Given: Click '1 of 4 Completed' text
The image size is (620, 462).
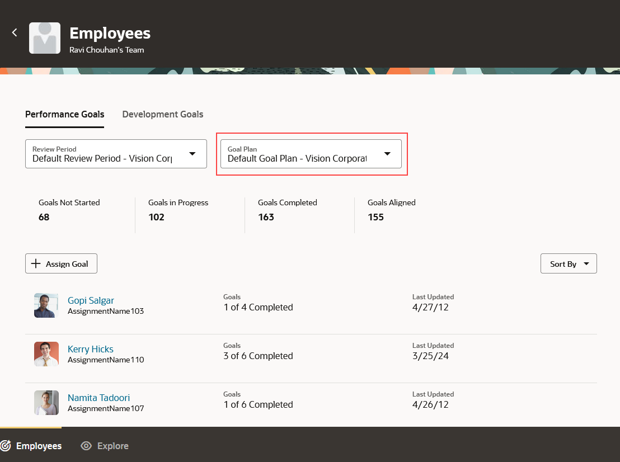Looking at the screenshot, I should [258, 307].
